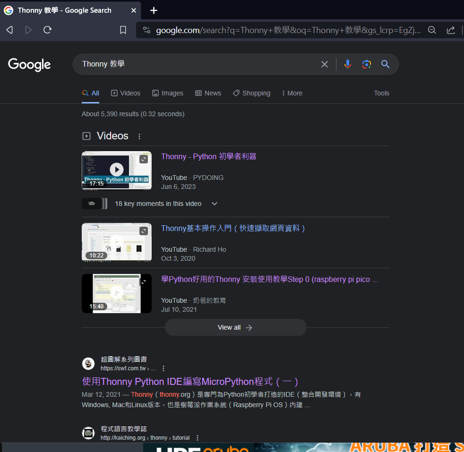Switch to the Videos tab
Screen dimensions: 464x452
[126, 93]
